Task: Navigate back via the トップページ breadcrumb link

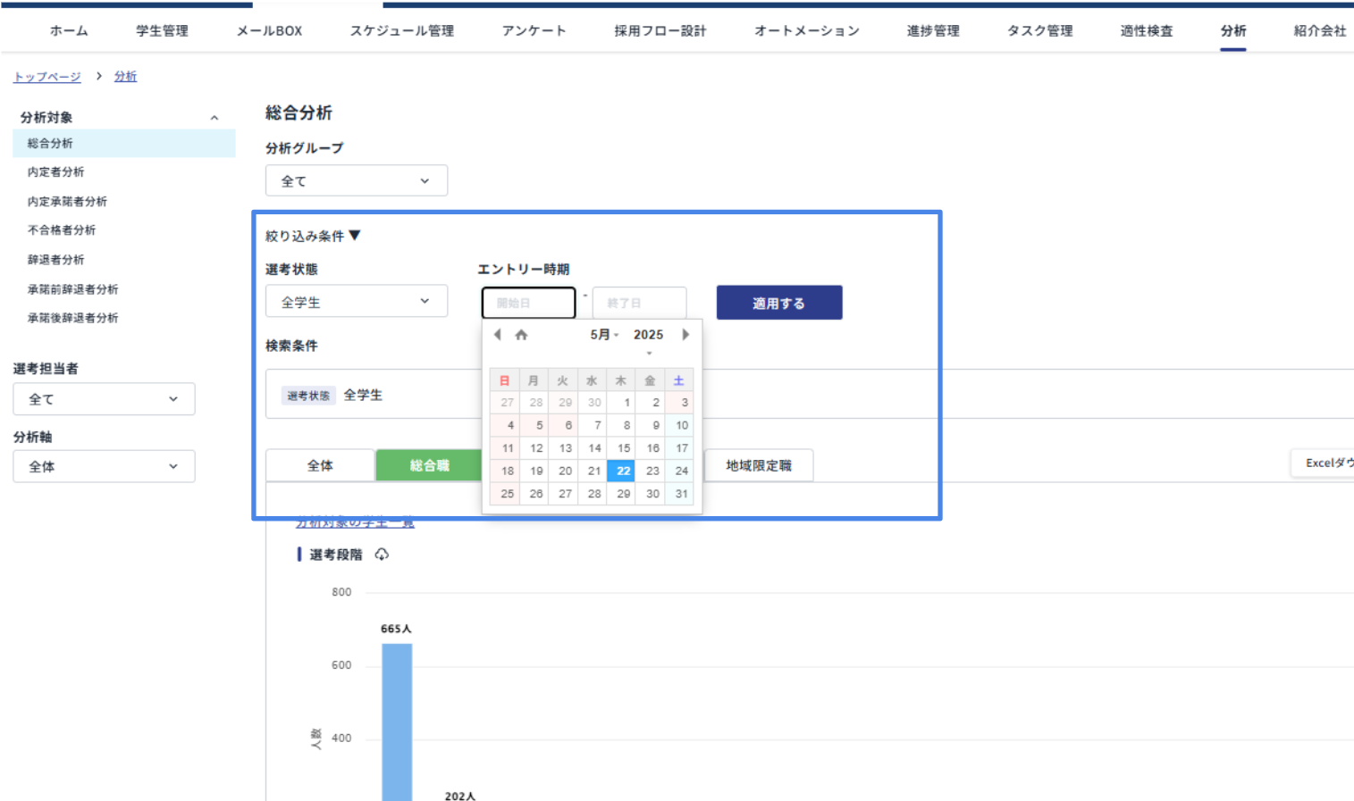Action: [x=46, y=76]
